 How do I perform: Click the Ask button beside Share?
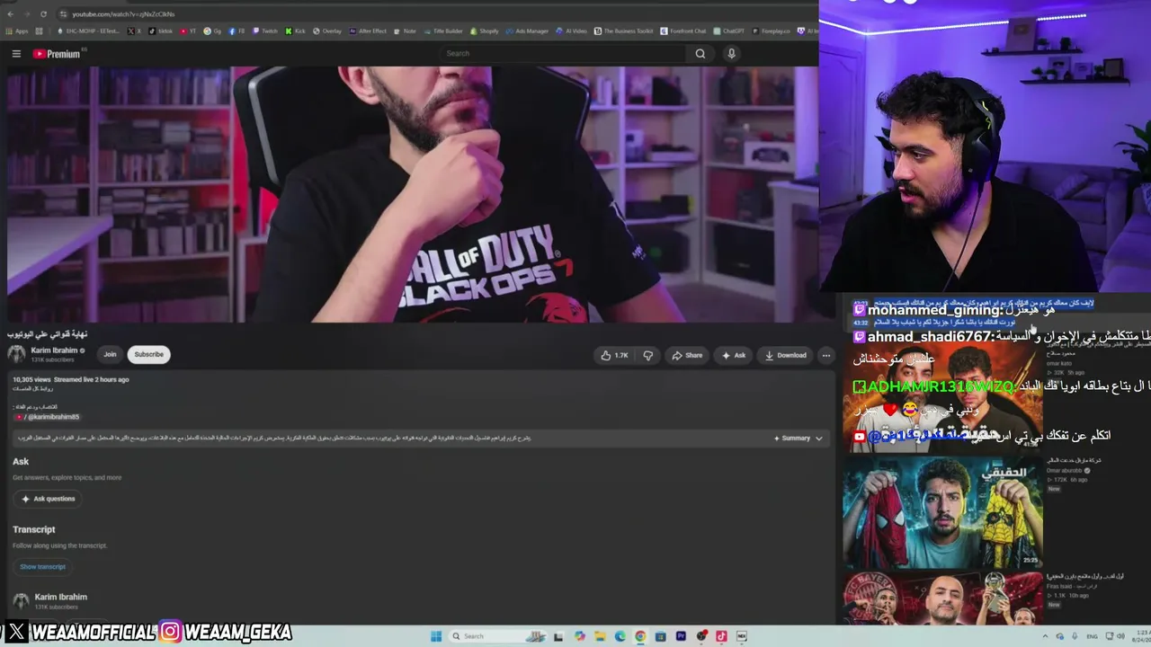[734, 355]
